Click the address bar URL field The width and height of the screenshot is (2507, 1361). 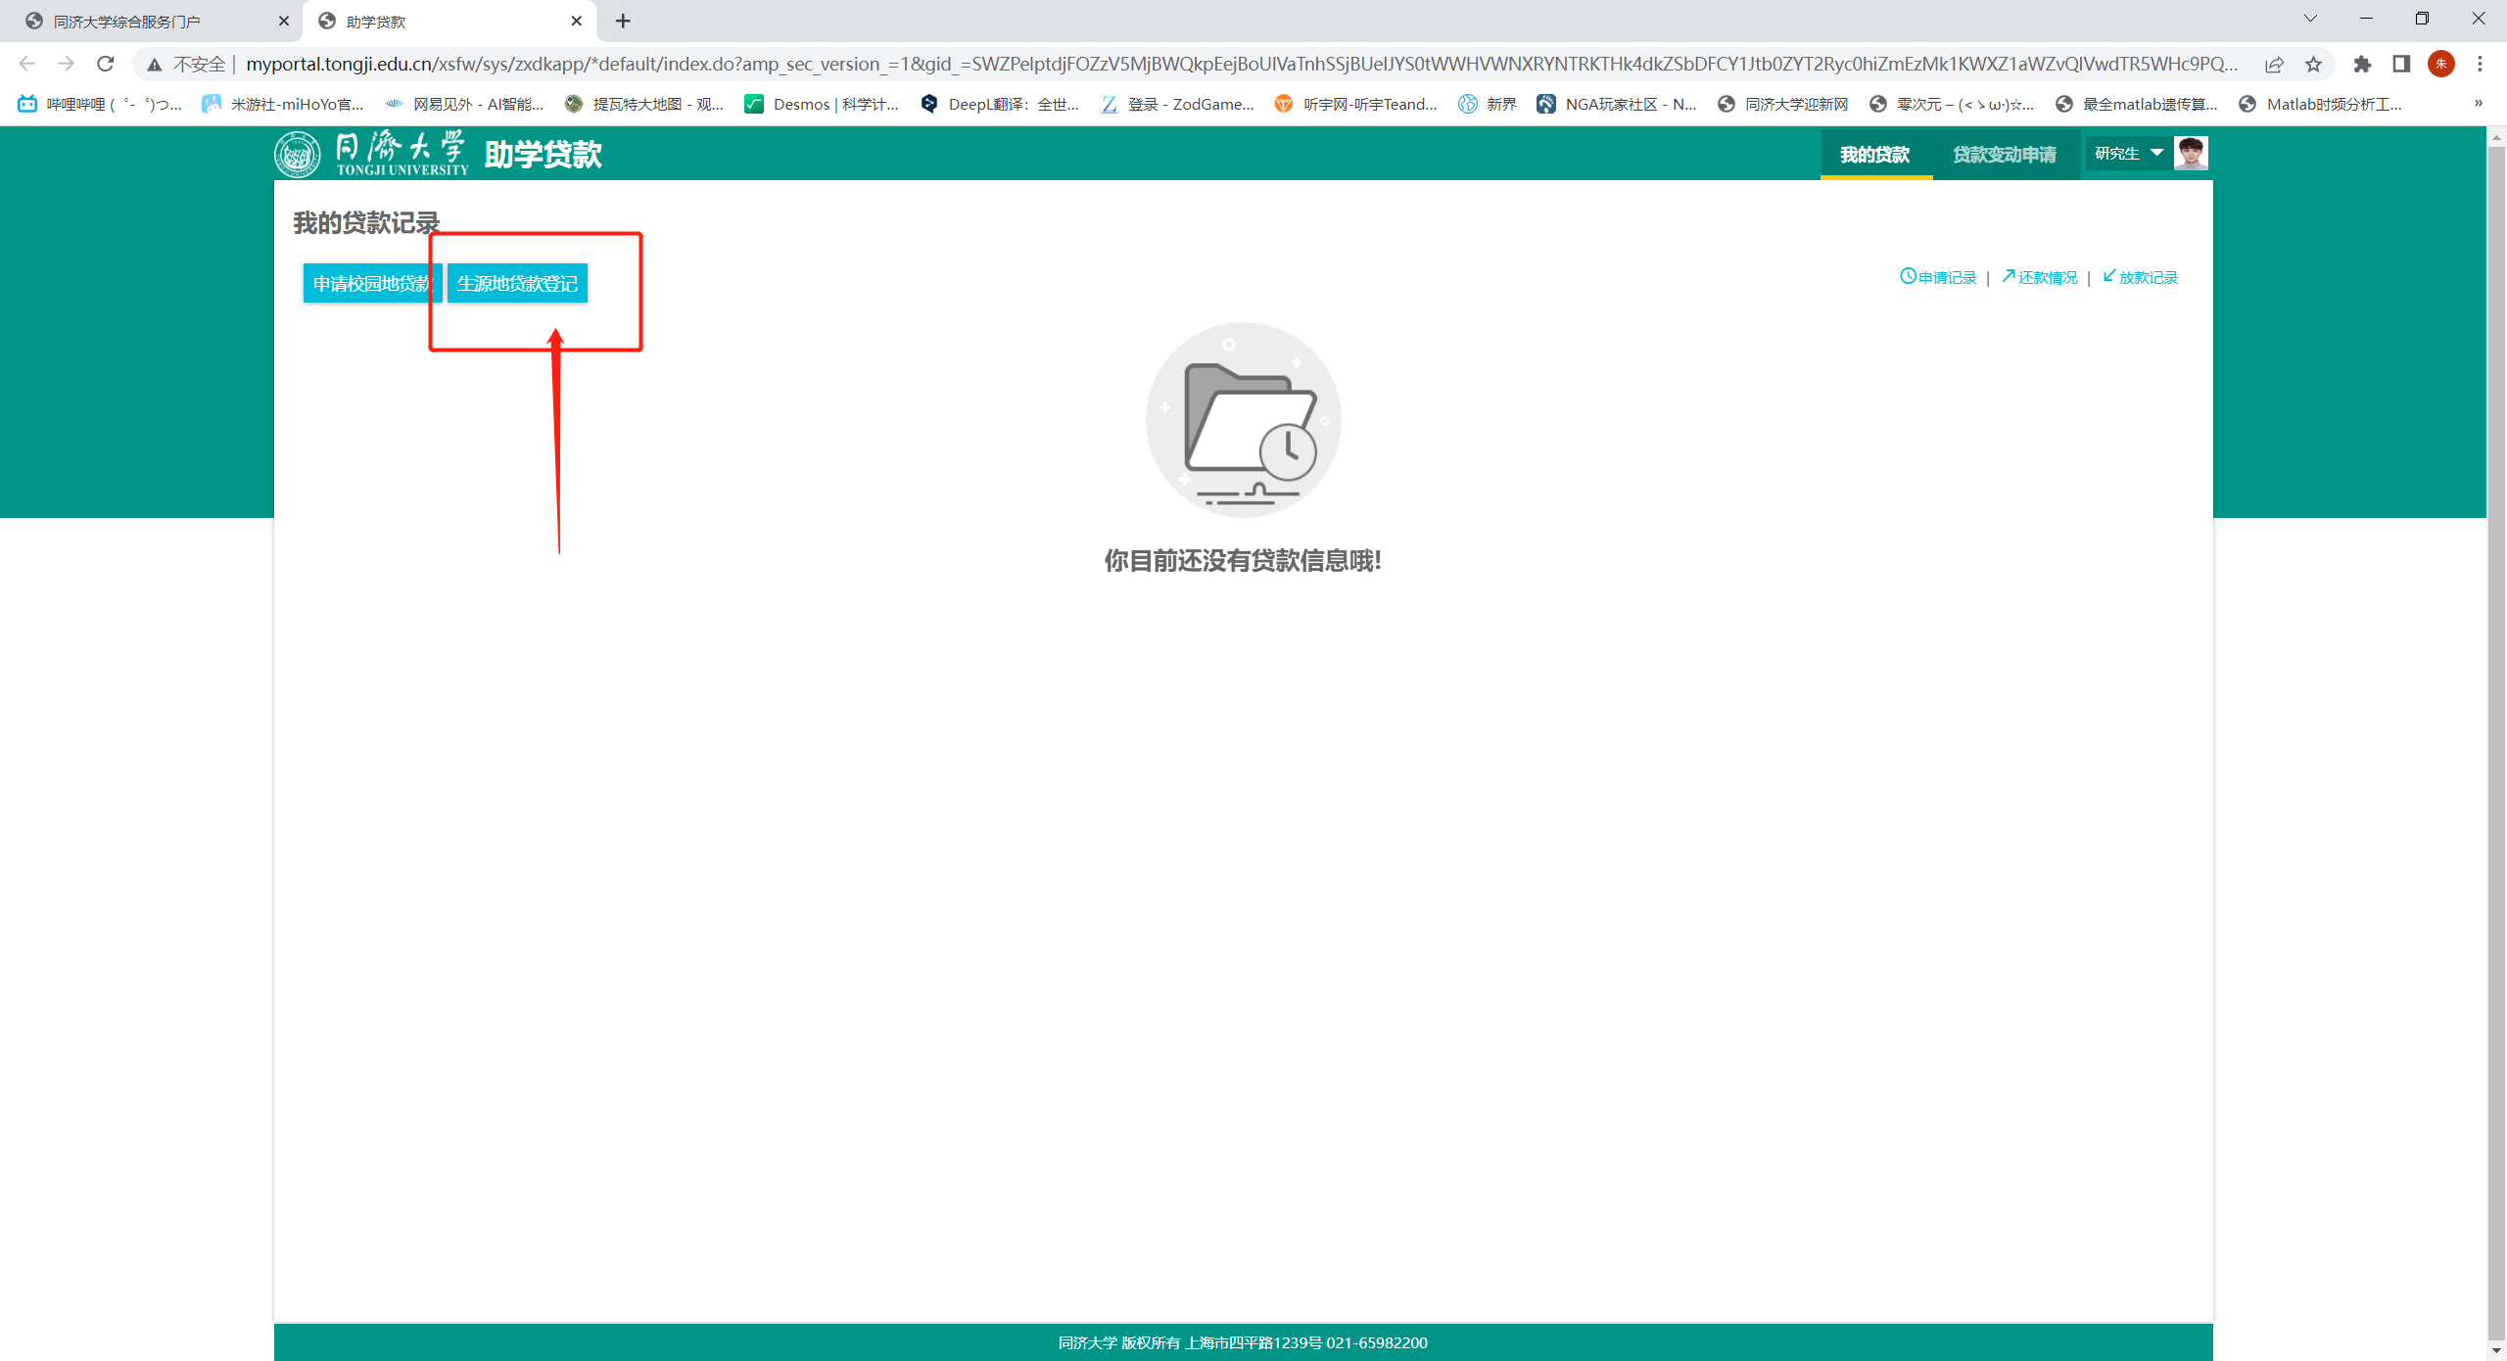tap(1175, 64)
